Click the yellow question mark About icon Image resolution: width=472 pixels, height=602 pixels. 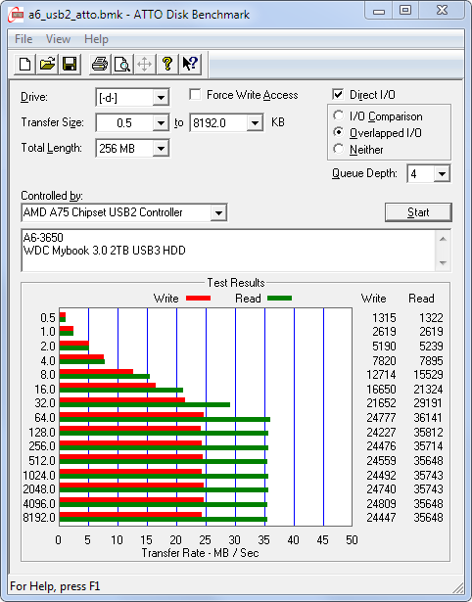coord(167,64)
